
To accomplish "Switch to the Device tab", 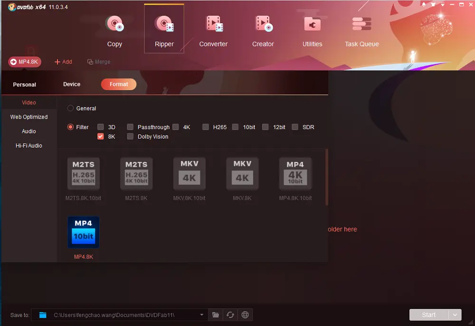I will (x=72, y=84).
